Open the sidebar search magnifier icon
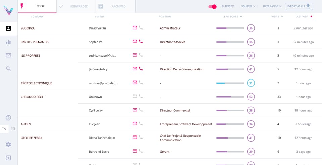 point(8,69)
